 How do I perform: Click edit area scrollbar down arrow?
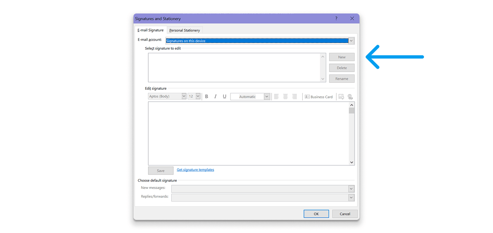tap(352, 162)
